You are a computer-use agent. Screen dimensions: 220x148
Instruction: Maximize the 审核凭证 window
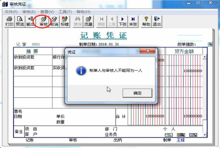point(198,3)
